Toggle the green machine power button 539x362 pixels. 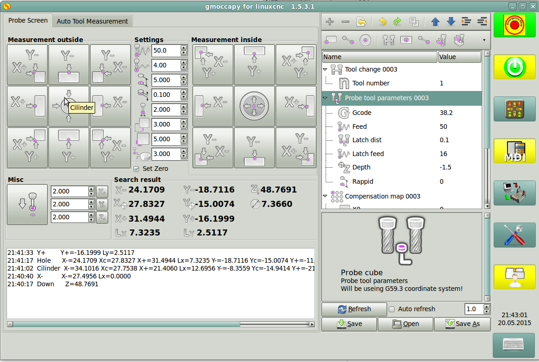coord(514,67)
